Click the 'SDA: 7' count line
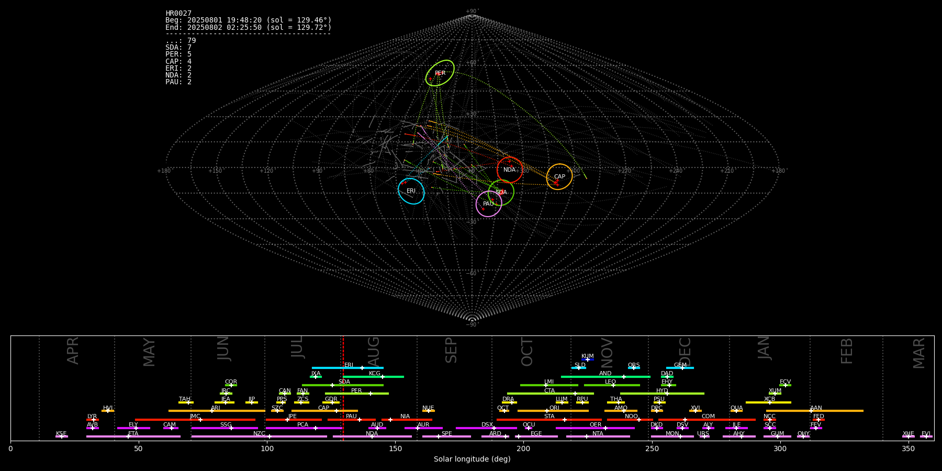This screenshot has height=471, width=942. [x=178, y=48]
